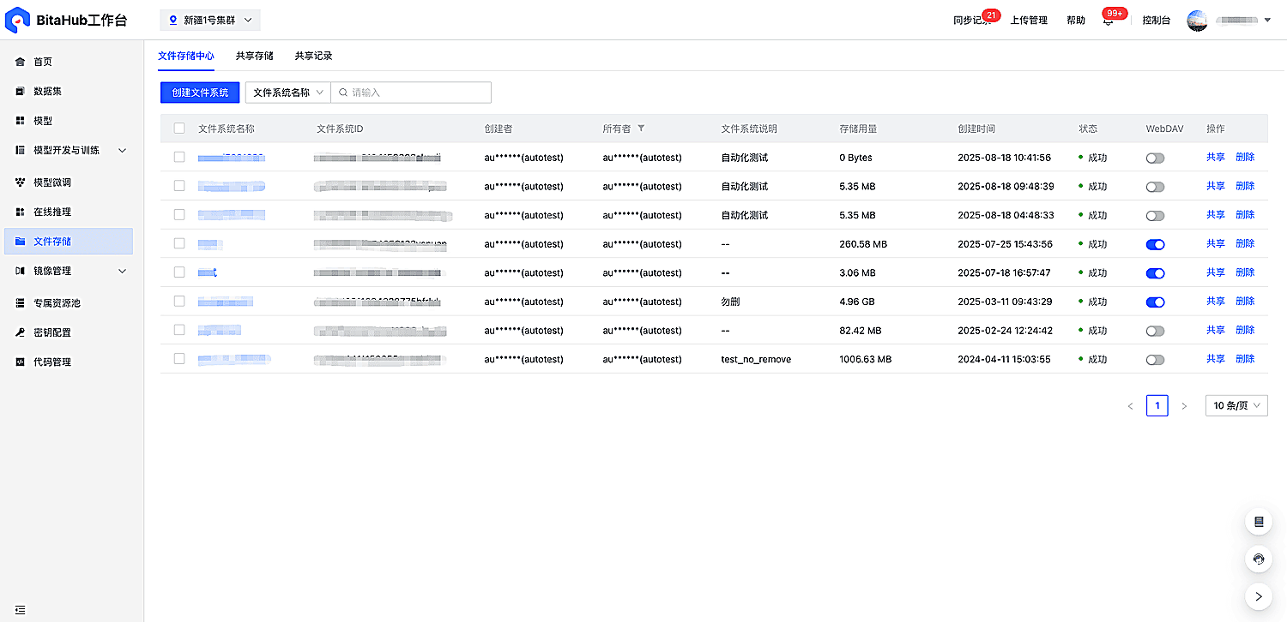Click the filter icon next to 所有者
The width and height of the screenshot is (1287, 622).
pyautogui.click(x=641, y=129)
